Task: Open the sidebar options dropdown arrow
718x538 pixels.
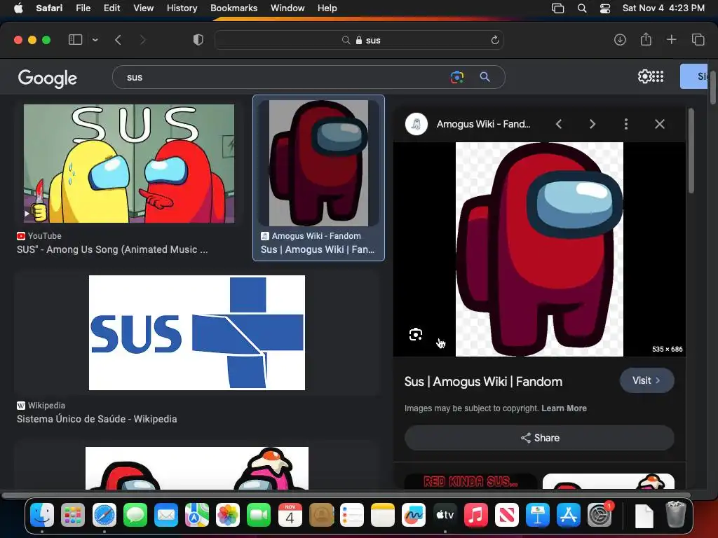Action: [x=95, y=40]
